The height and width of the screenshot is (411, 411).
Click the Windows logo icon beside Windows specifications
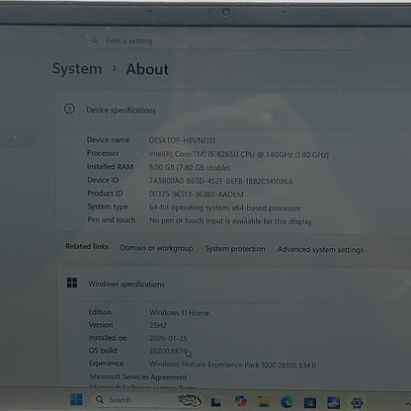(72, 283)
